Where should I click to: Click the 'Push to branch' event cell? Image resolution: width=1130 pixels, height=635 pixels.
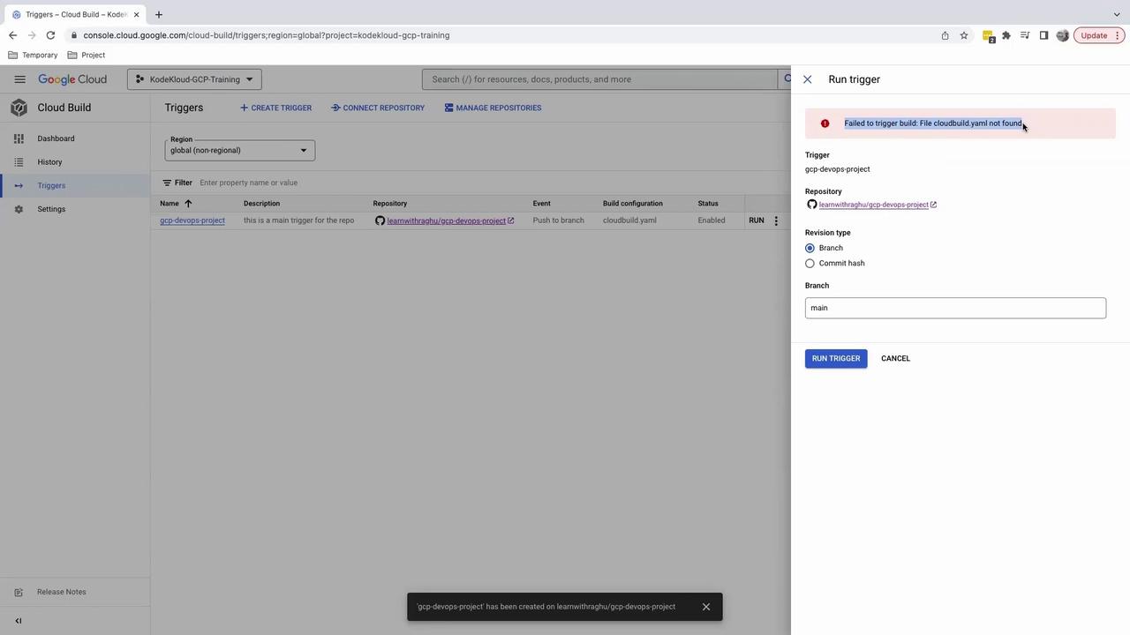click(x=558, y=220)
